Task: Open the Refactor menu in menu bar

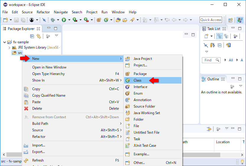Action: pyautogui.click(x=43, y=12)
